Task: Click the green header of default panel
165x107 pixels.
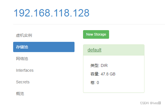Action: pos(114,50)
